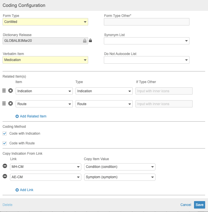Uncheck Code with Indication checkbox

[5, 134]
